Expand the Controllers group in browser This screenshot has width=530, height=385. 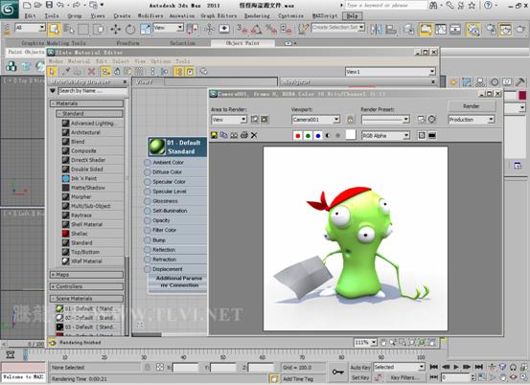coord(87,286)
